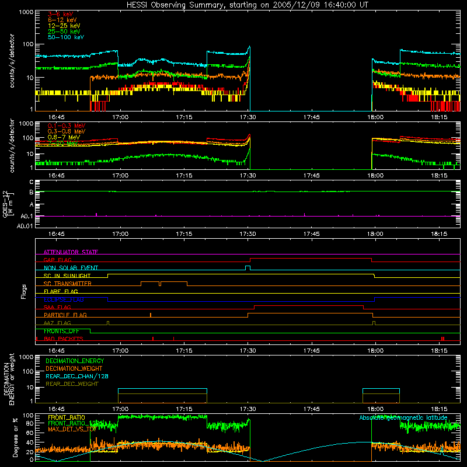Select the DECIMATION_WEIGHT legend entry
The image size is (467, 467).
click(74, 368)
